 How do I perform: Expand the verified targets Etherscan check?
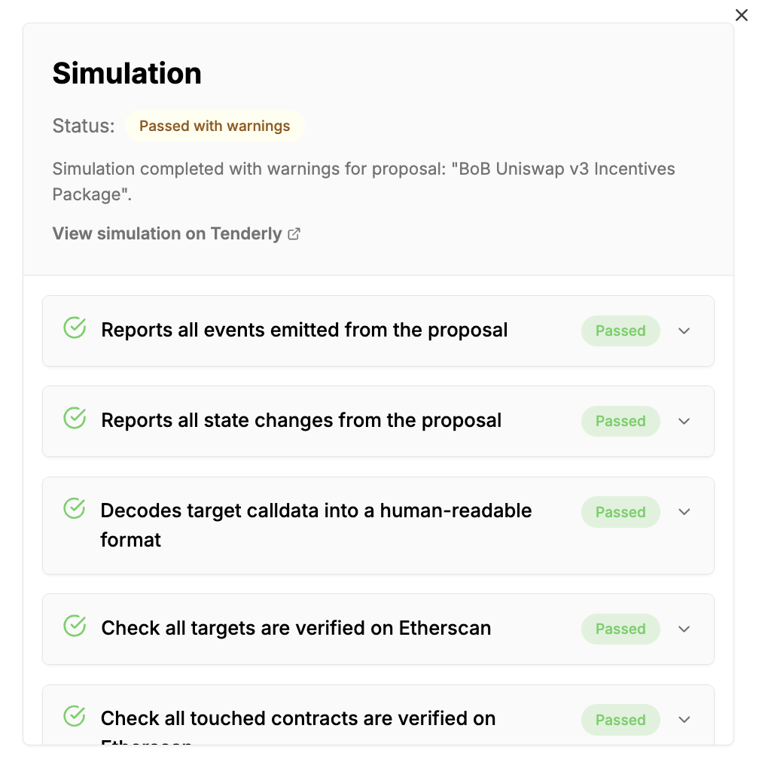pos(684,629)
